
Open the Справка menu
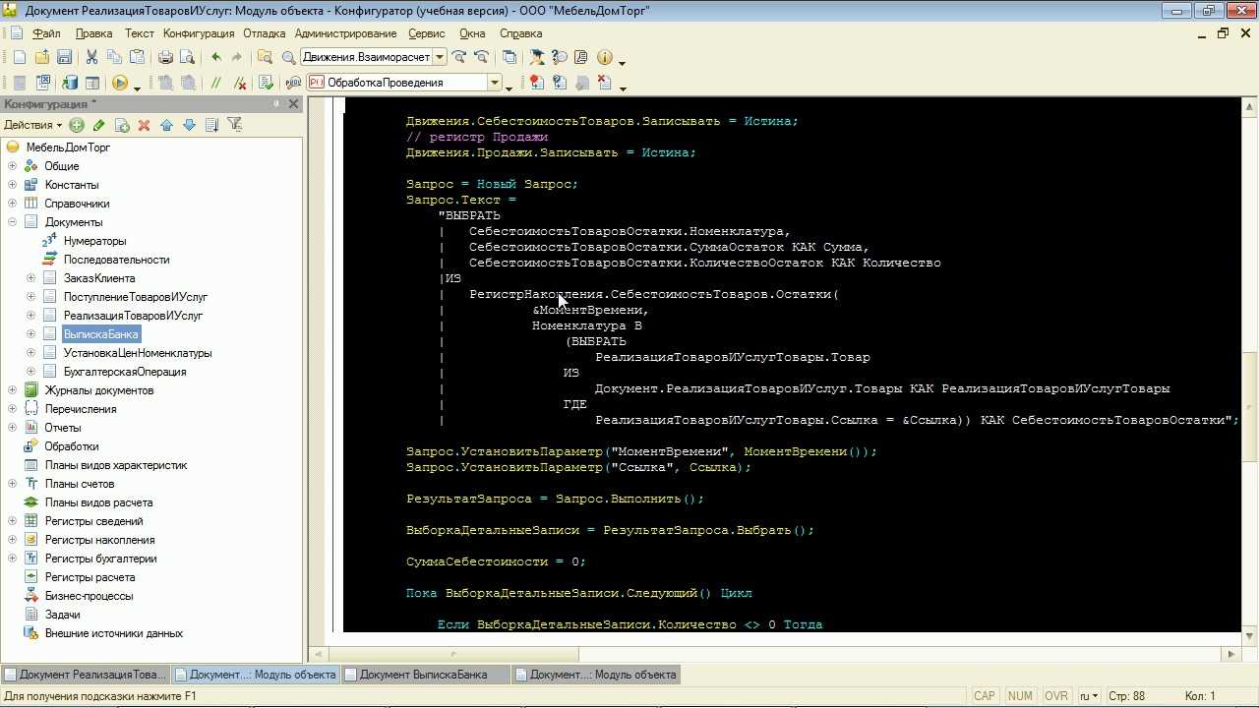[520, 33]
